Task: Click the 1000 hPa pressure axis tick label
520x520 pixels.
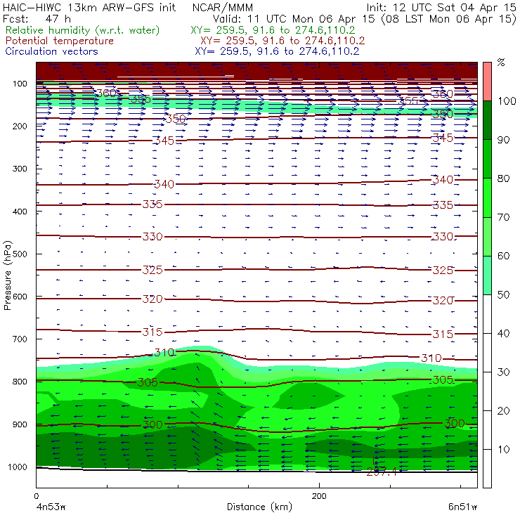Action: pos(18,467)
